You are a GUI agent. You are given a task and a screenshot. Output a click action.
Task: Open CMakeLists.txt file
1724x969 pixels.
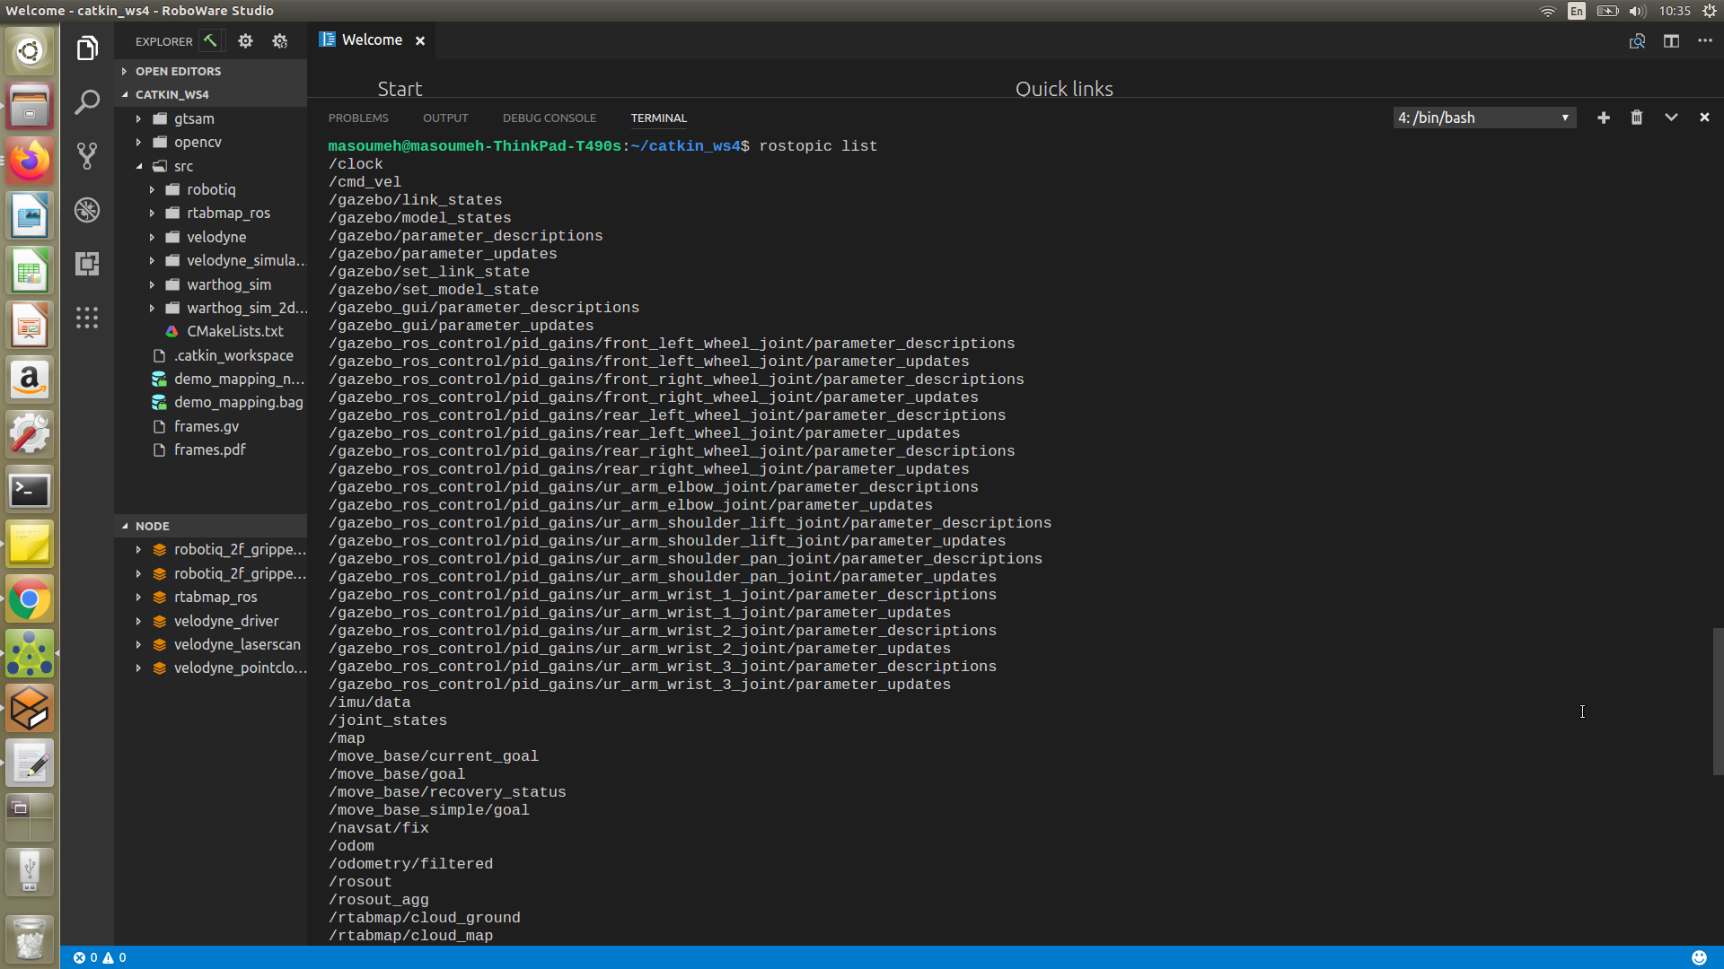coord(234,331)
